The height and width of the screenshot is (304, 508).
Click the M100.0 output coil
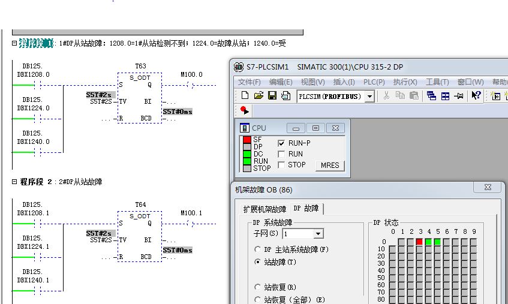tap(191, 85)
